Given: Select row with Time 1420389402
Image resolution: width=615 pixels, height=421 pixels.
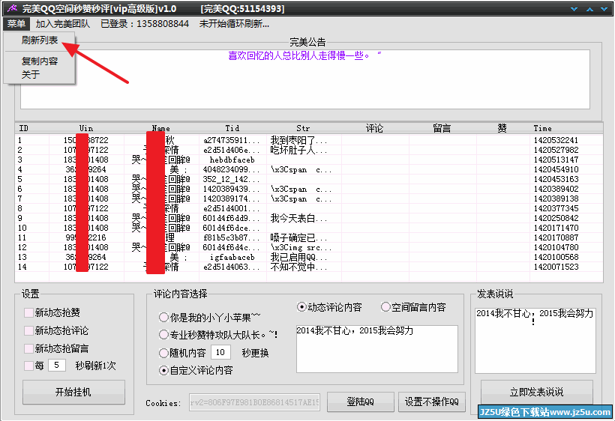Looking at the screenshot, I should click(309, 189).
